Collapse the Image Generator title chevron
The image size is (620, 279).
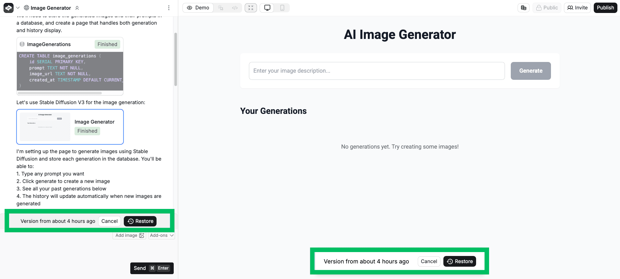77,8
